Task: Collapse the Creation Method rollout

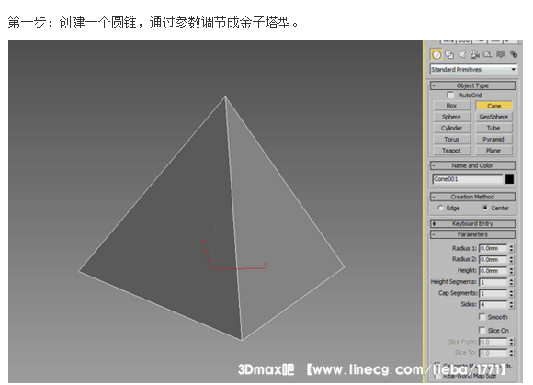Action: 473,197
